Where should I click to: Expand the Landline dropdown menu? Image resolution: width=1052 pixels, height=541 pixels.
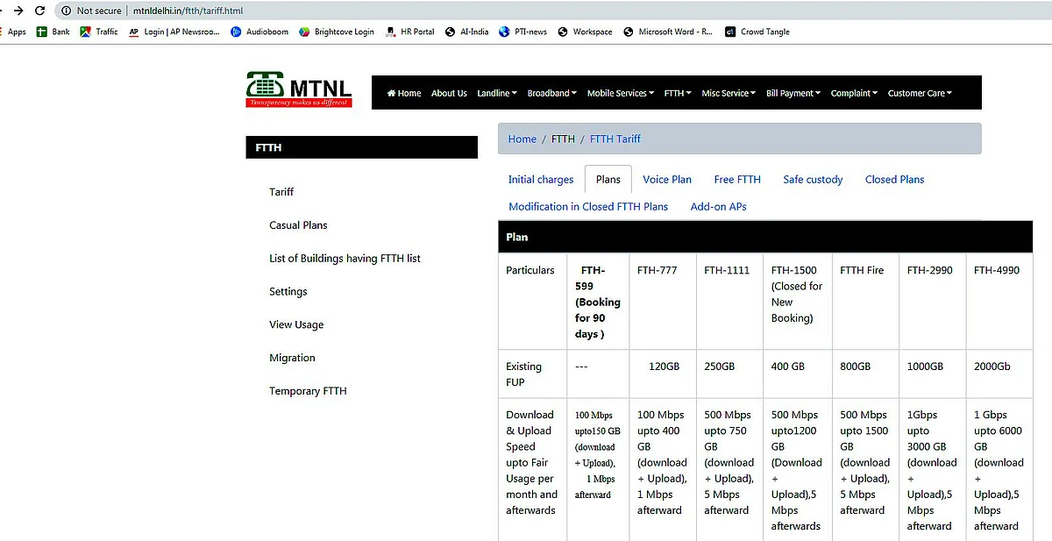click(x=497, y=93)
